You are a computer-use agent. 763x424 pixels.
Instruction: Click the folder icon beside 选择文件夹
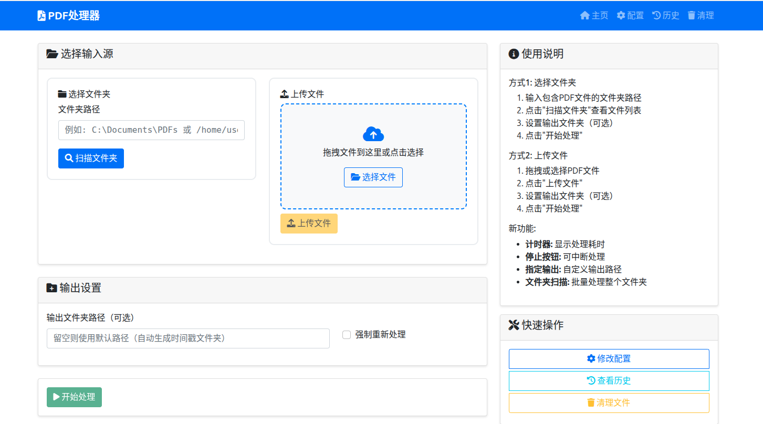tap(62, 94)
